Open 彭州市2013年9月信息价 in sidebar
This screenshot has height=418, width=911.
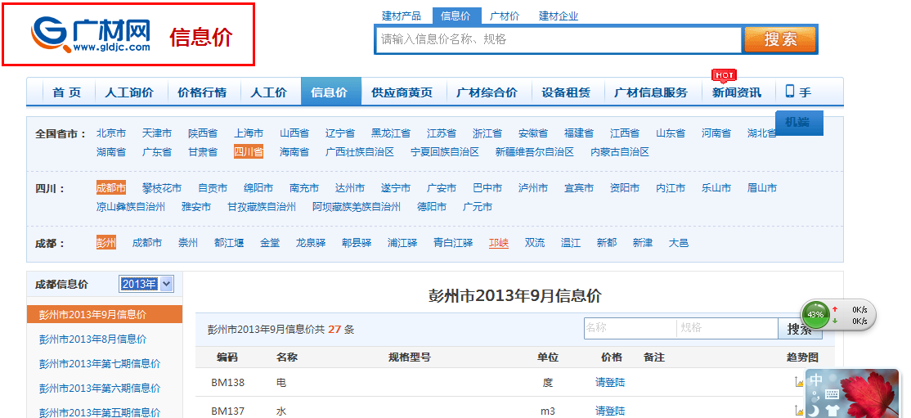pyautogui.click(x=105, y=314)
